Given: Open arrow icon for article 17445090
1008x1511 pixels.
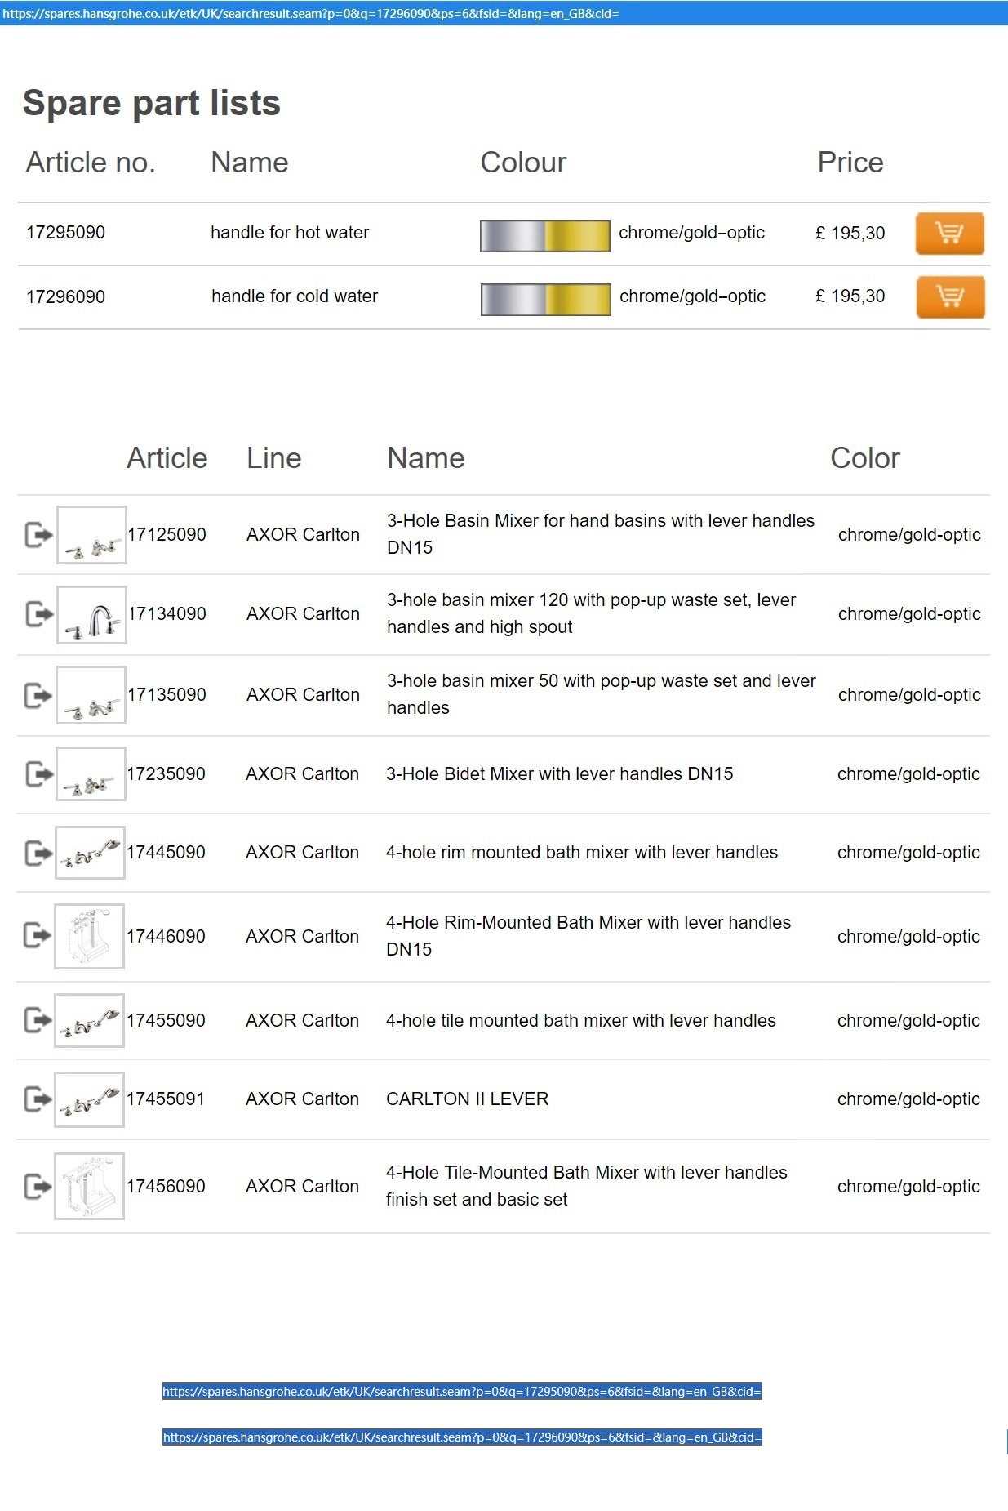Looking at the screenshot, I should click(x=38, y=853).
